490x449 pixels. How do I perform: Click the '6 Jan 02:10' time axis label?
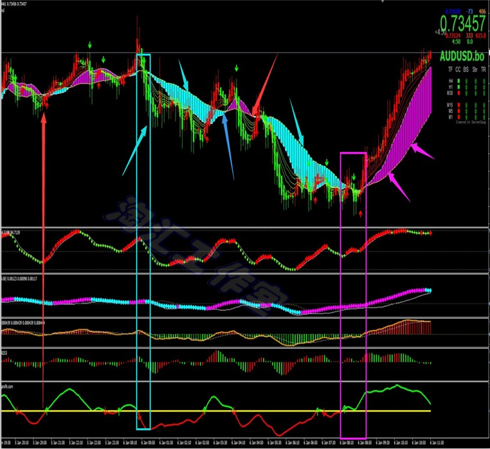[184, 443]
